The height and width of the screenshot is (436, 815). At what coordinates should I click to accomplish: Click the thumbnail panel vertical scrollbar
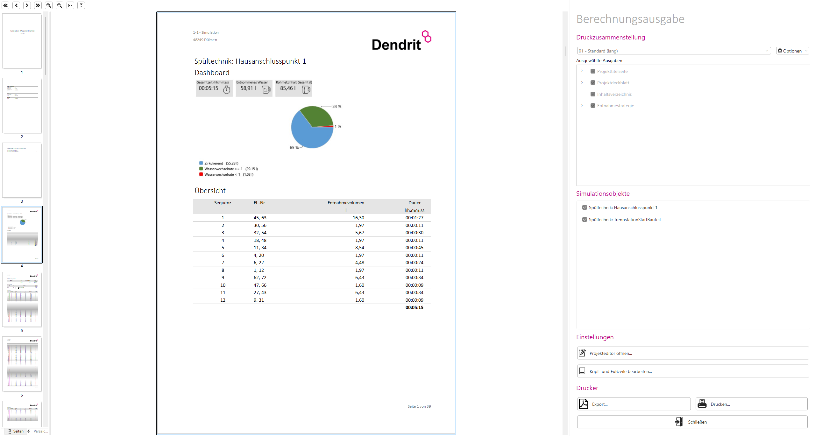point(46,46)
